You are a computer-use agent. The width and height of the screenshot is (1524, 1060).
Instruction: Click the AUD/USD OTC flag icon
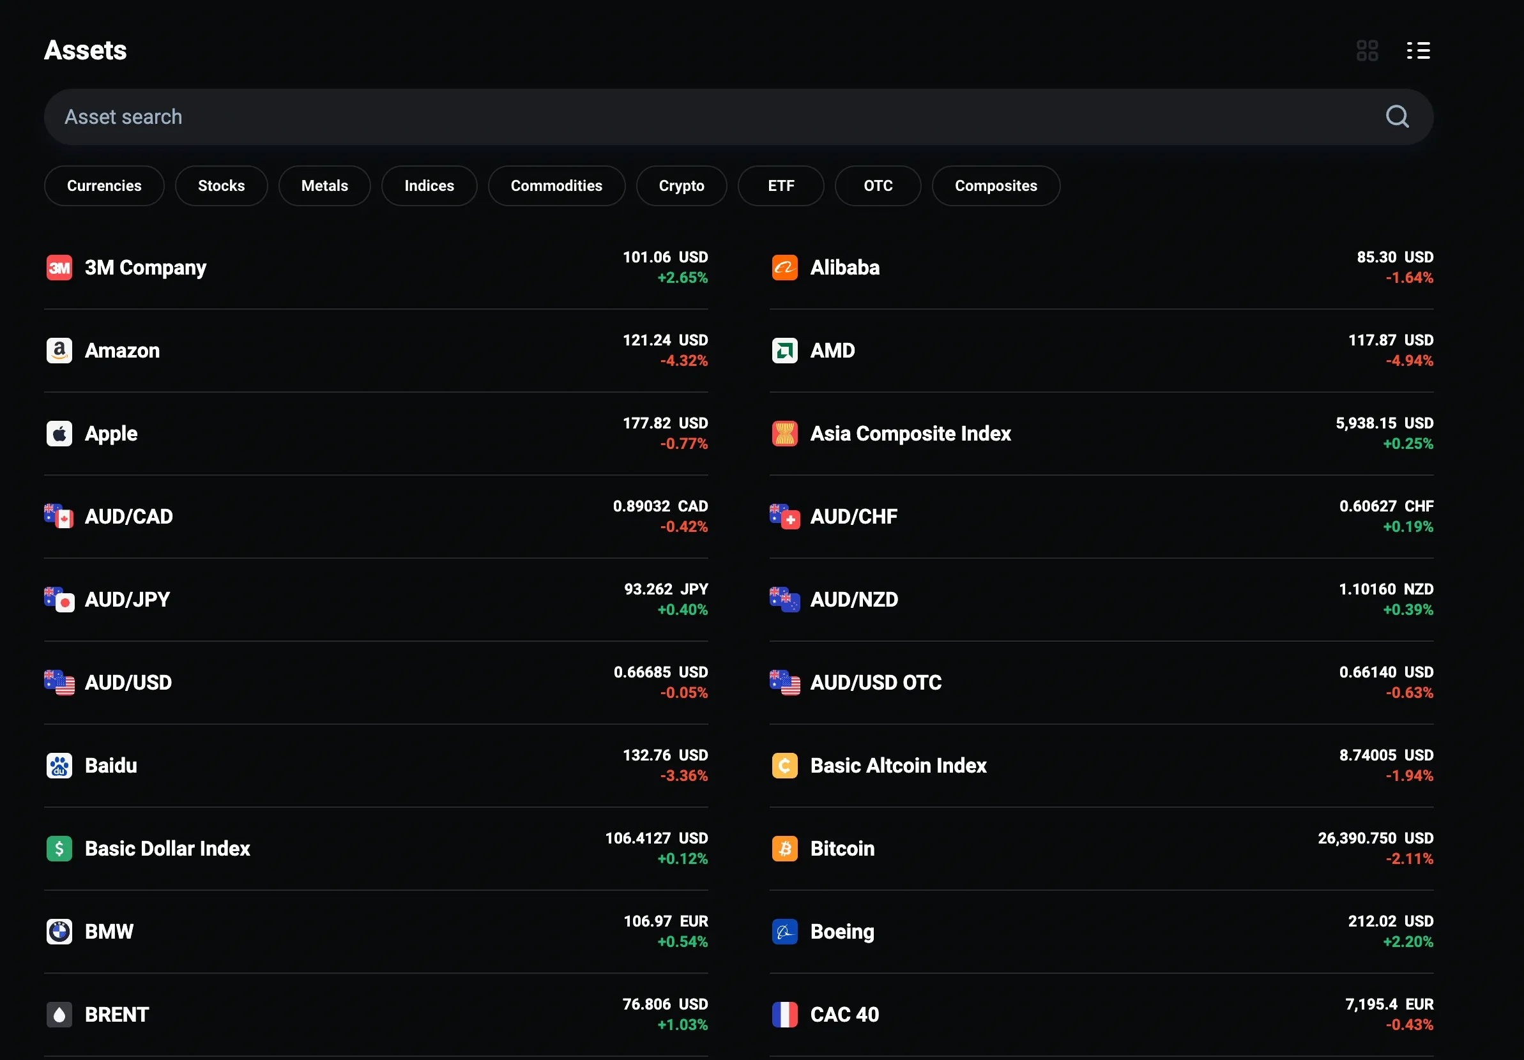click(x=784, y=683)
